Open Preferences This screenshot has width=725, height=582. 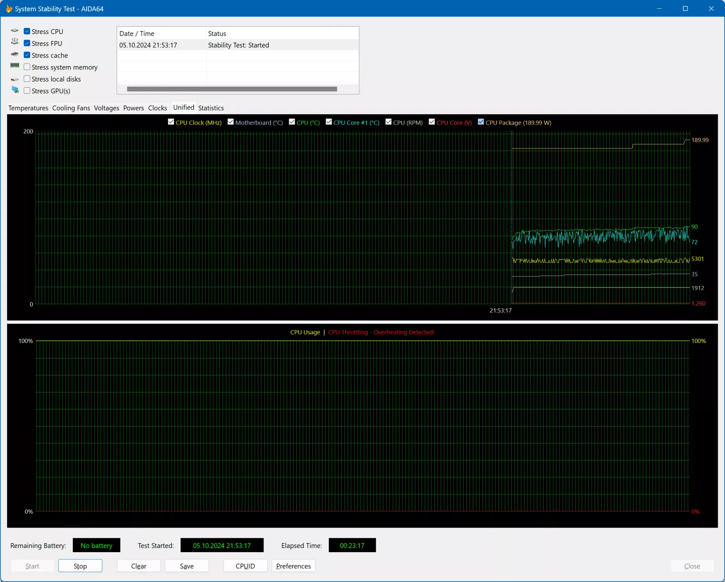293,566
